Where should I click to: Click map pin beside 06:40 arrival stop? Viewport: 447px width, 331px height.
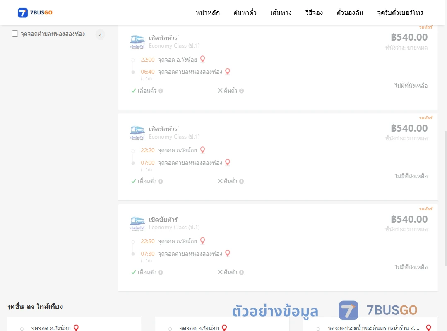coord(228,71)
